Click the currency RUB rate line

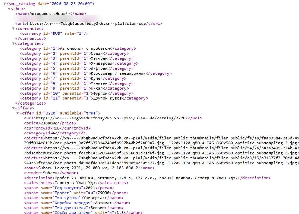54,33
